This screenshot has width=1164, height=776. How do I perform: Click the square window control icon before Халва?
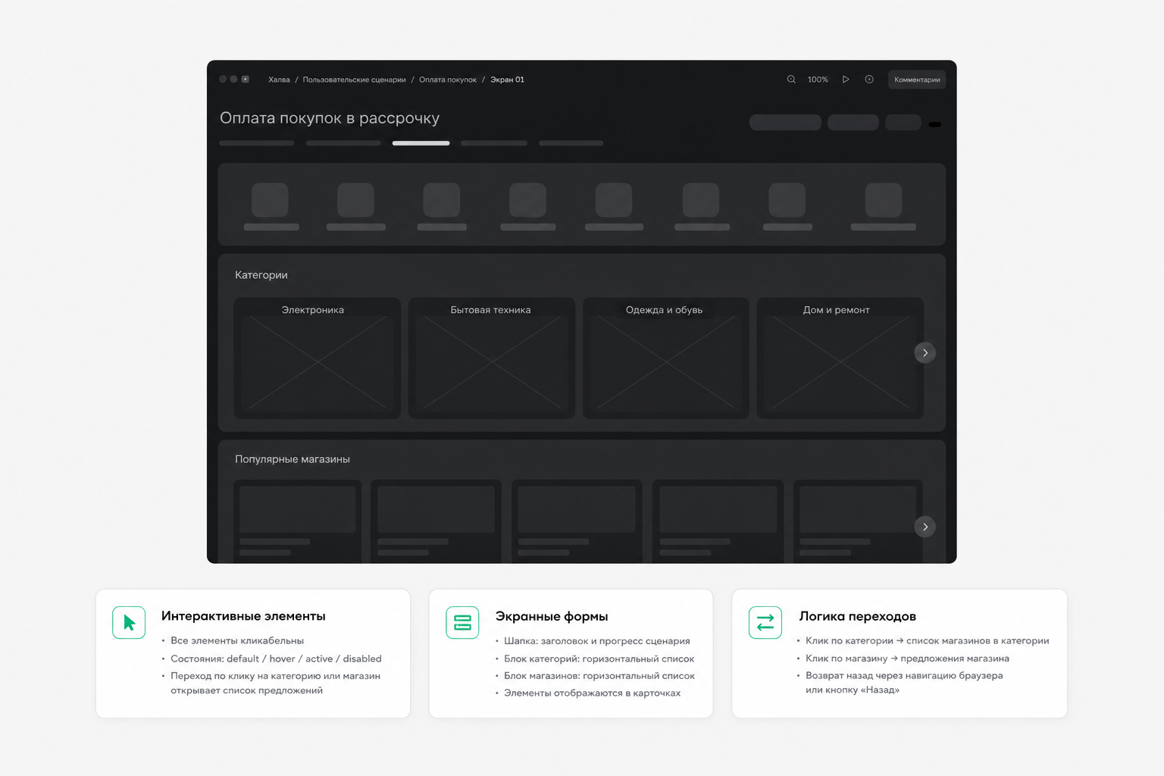tap(245, 79)
